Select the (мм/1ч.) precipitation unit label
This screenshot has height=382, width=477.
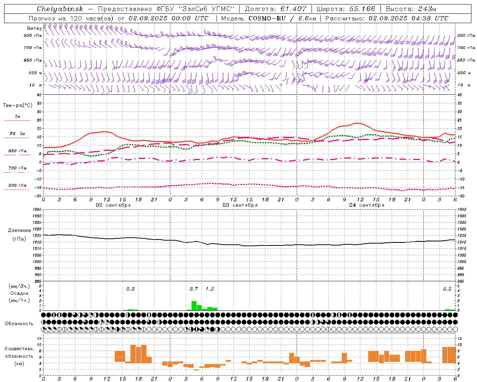(19, 300)
